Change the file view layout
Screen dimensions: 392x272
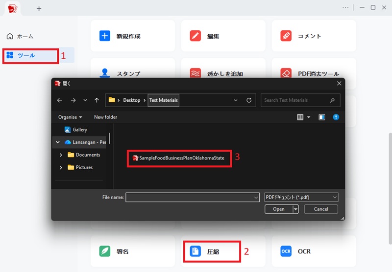300,117
